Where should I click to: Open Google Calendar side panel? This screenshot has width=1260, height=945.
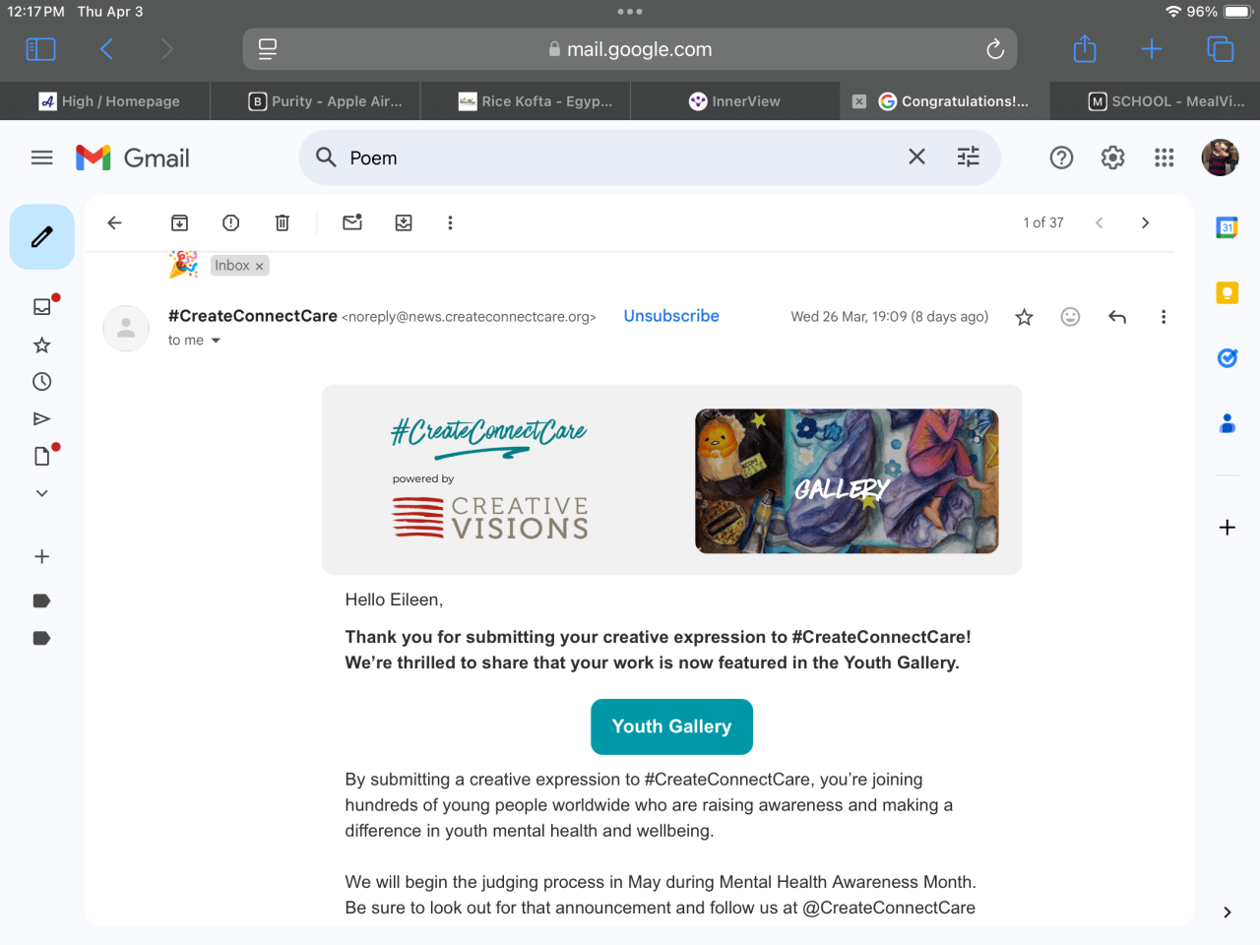(x=1227, y=227)
